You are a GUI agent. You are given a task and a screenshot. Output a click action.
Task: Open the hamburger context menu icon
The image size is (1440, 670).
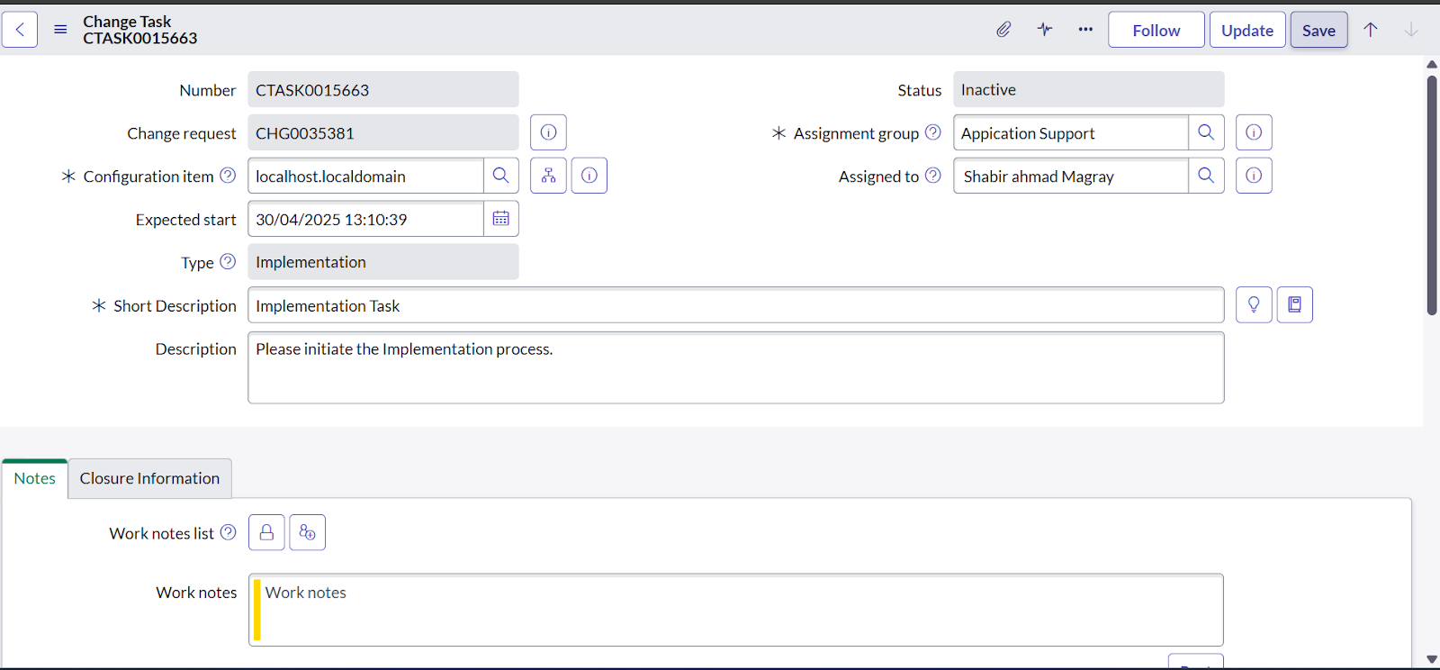click(60, 30)
